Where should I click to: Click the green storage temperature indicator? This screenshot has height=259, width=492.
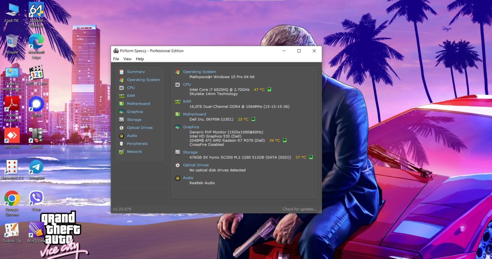click(311, 157)
